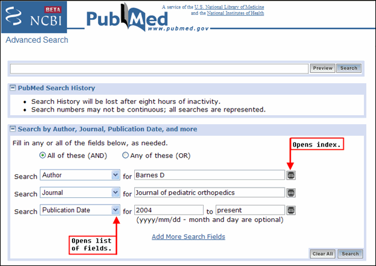The height and width of the screenshot is (266, 376).
Task: Click the 'Fill in any or all of the fields' text
Action: point(90,144)
